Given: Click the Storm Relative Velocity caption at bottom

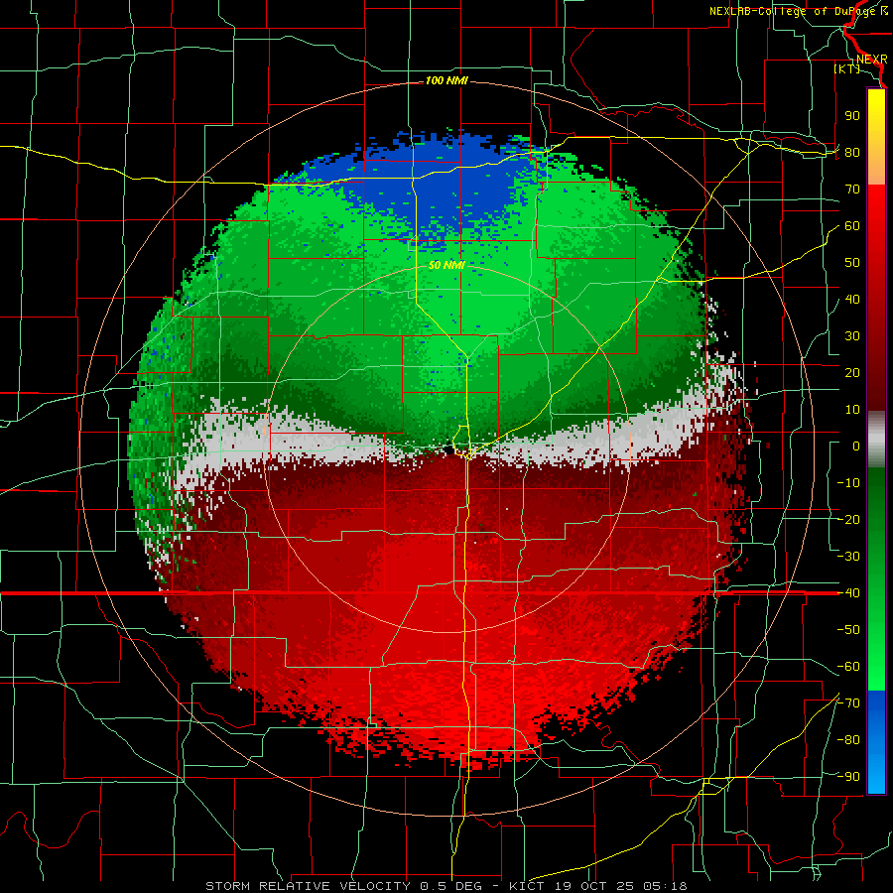Looking at the screenshot, I should click(446, 886).
